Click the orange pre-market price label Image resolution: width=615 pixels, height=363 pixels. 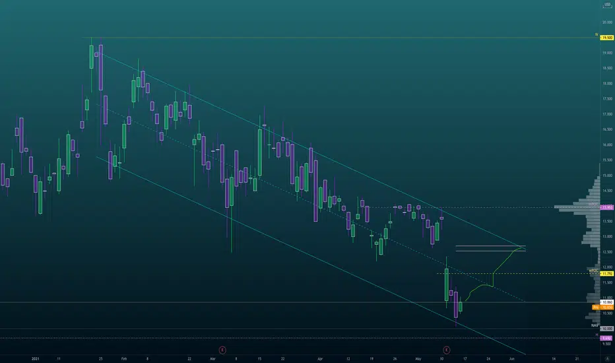[x=603, y=308]
